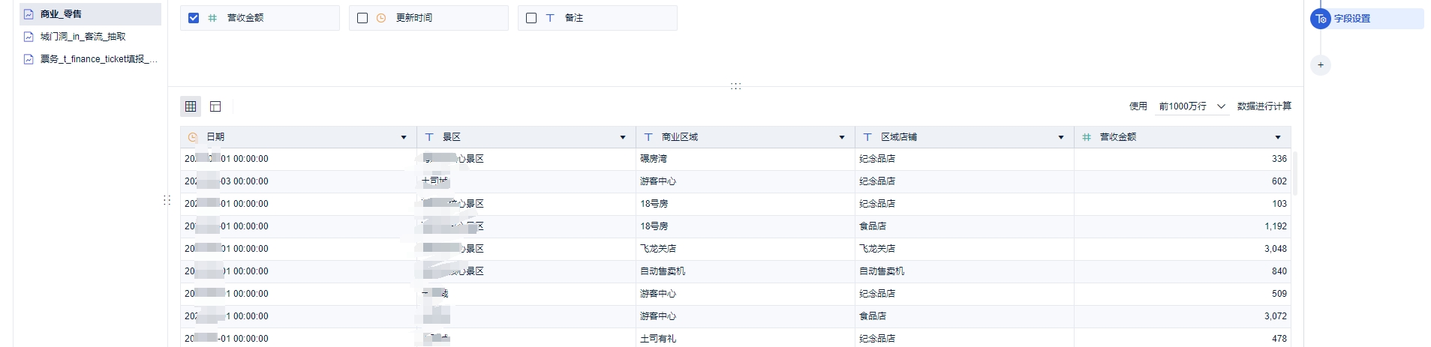This screenshot has height=347, width=1431.
Task: Open the 区域店铺 column dropdown arrow
Action: coord(1061,137)
